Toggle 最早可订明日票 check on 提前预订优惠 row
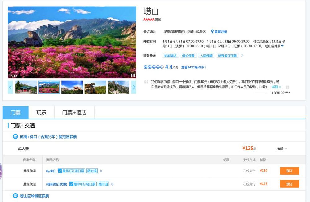The image size is (310, 202). pyautogui.click(x=71, y=184)
